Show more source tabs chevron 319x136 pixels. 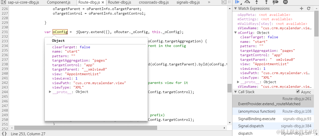pyautogui.click(x=209, y=2)
